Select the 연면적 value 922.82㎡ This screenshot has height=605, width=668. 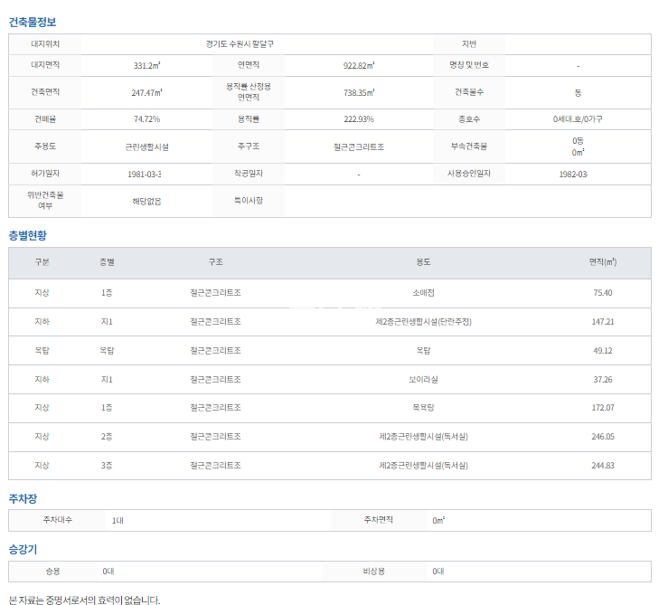tap(359, 66)
